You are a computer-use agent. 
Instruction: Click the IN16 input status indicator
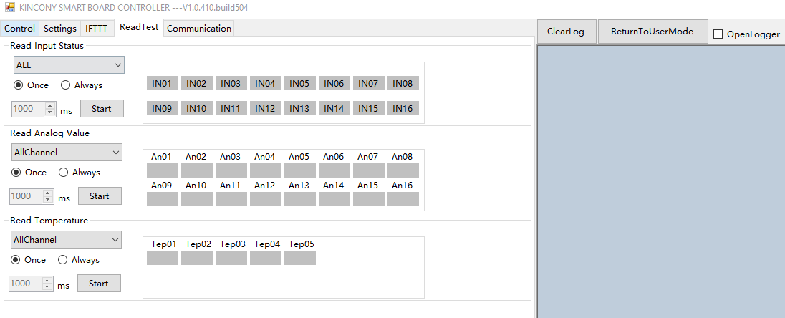[x=403, y=109]
